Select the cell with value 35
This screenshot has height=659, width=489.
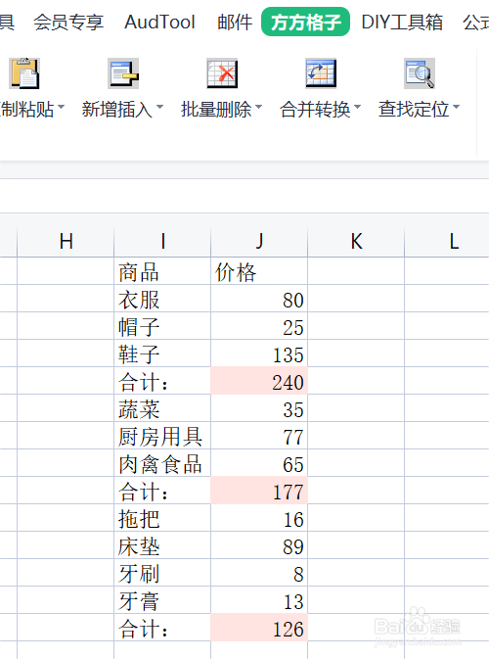click(x=259, y=408)
